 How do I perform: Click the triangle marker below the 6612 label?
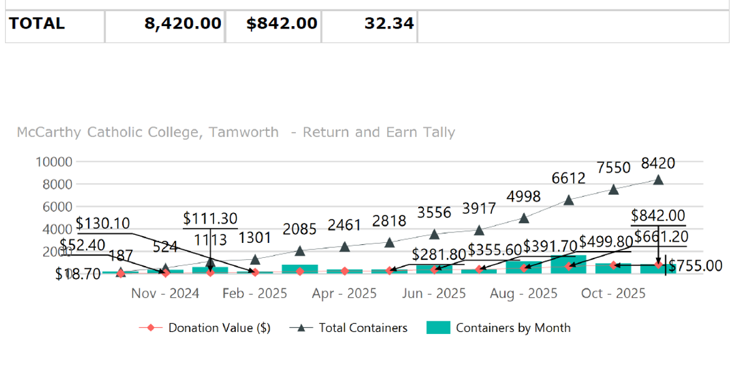(x=569, y=200)
